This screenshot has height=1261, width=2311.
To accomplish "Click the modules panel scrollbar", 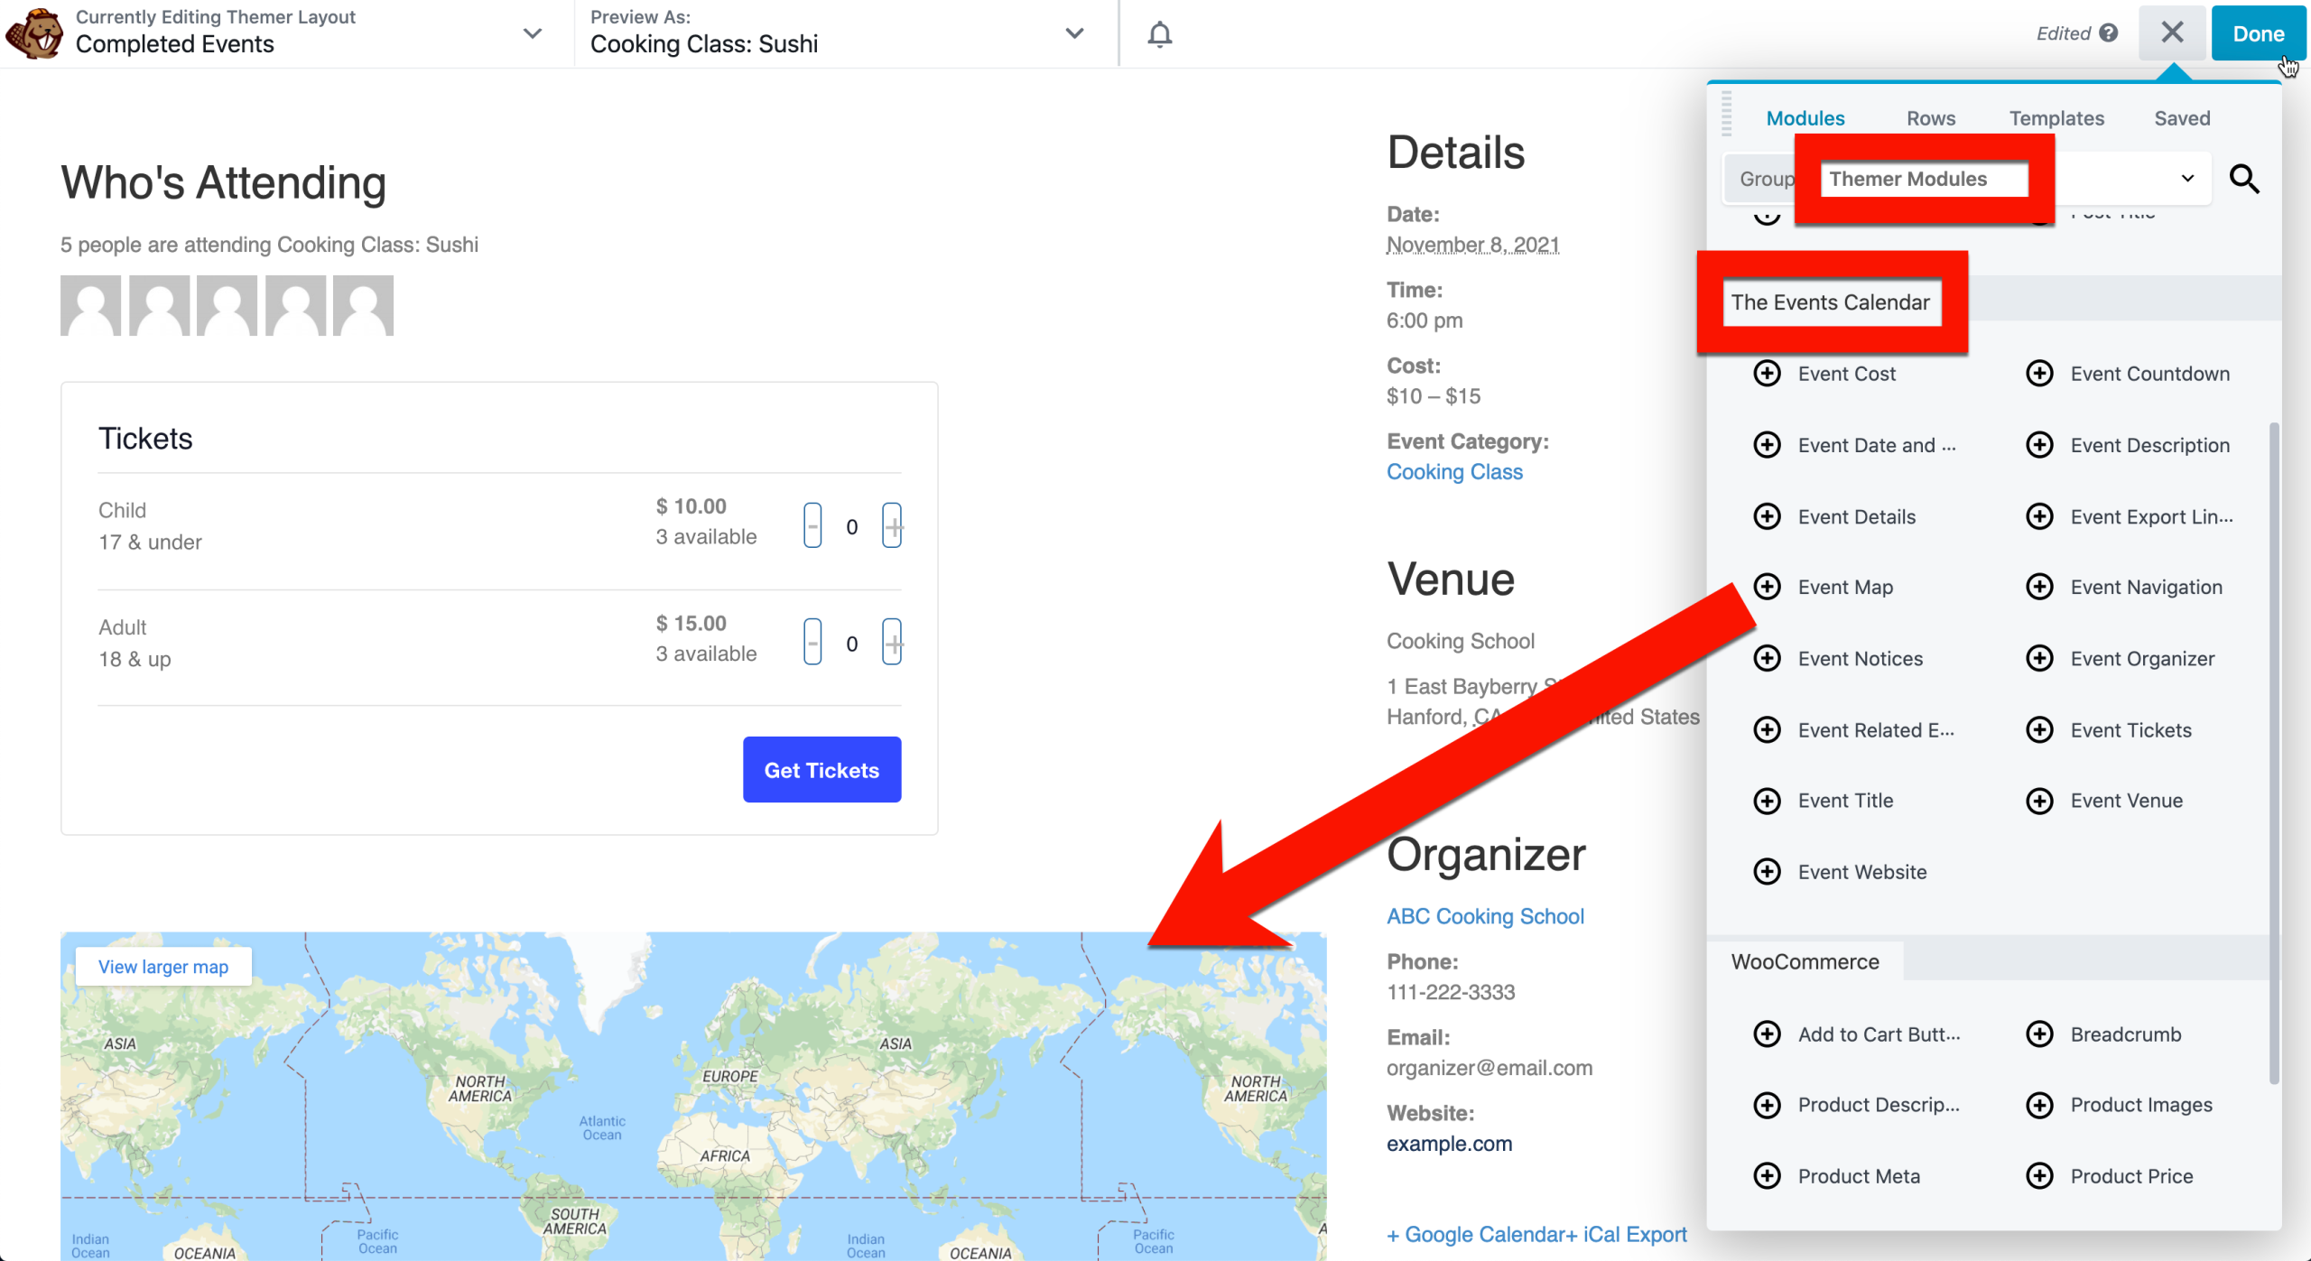I will [x=2273, y=754].
